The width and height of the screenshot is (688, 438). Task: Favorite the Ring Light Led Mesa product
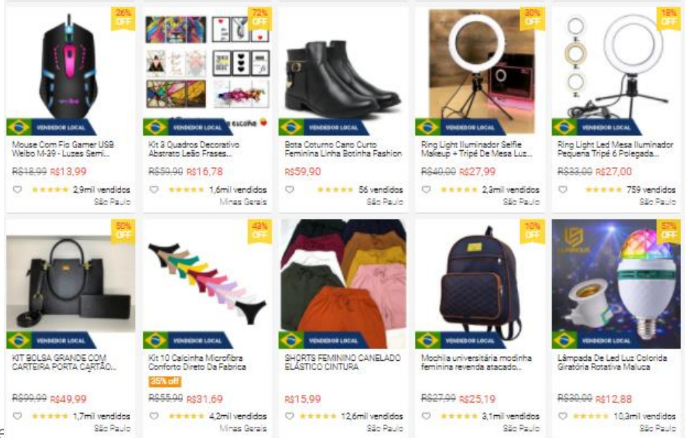(563, 190)
